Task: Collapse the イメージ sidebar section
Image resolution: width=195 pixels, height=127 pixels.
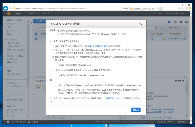Action: pyautogui.click(x=5, y=68)
